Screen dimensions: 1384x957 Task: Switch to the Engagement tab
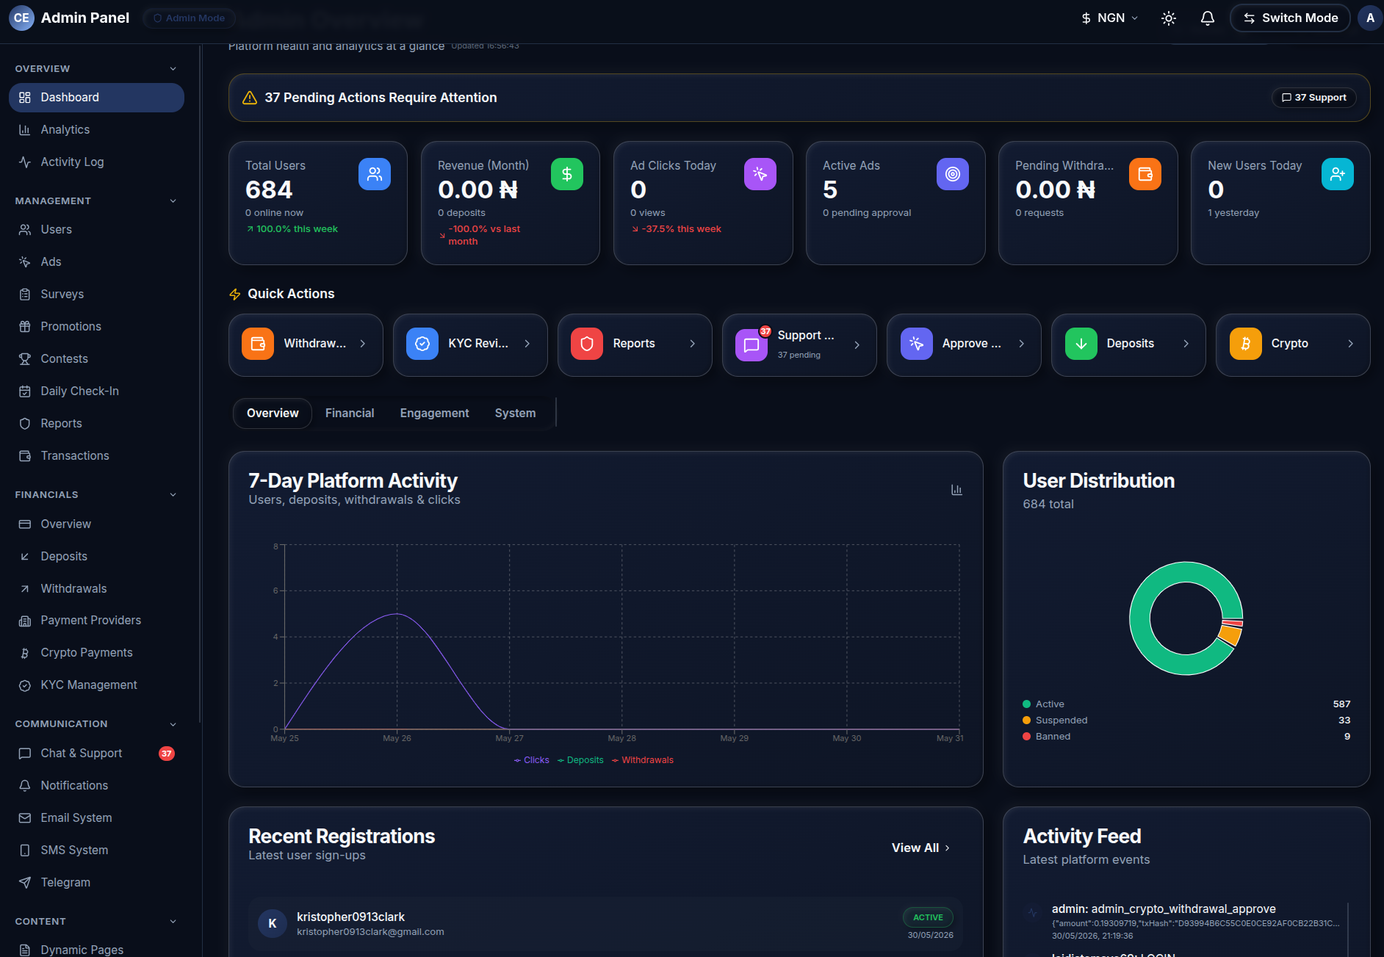(434, 414)
